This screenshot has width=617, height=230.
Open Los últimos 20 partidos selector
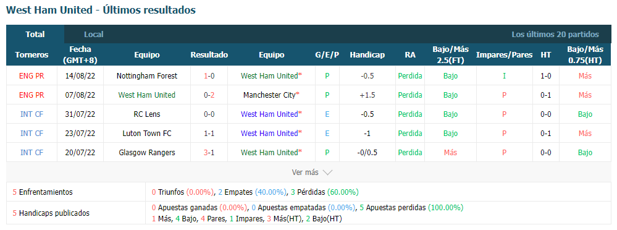click(555, 34)
